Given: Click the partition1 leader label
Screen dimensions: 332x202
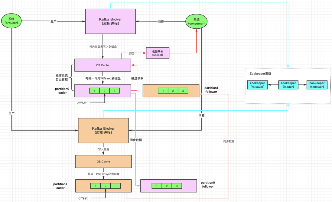Looking at the screenshot, I should pyautogui.click(x=60, y=186).
